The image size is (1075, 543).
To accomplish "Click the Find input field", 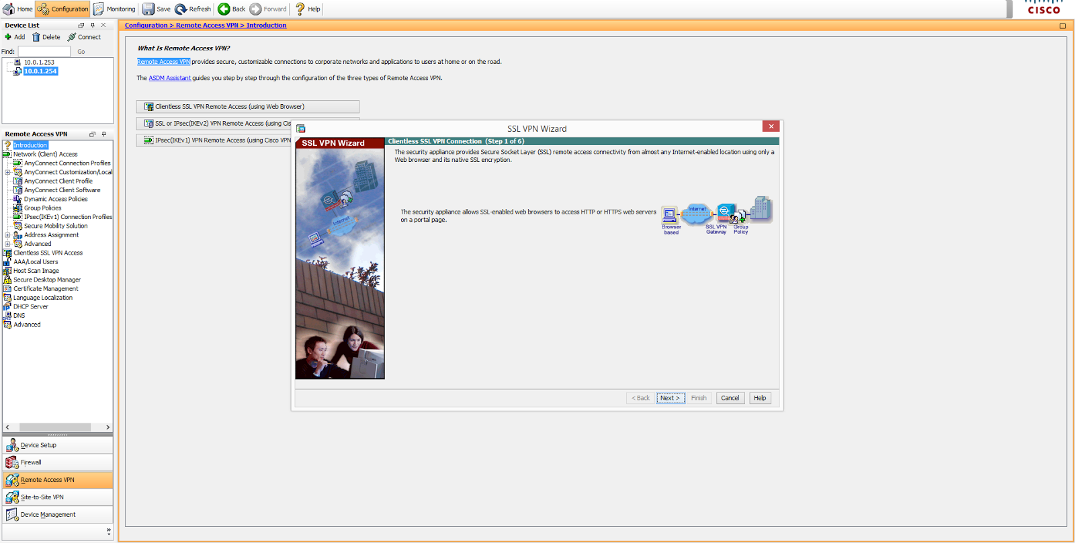I will (x=44, y=51).
